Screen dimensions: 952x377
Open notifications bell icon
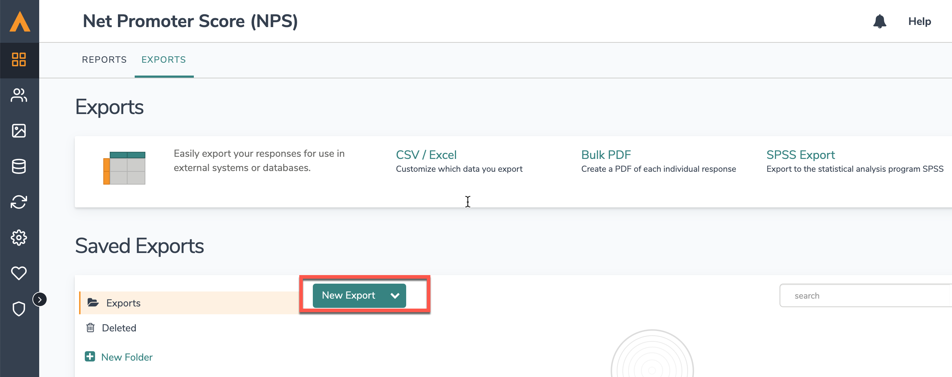[x=880, y=21]
